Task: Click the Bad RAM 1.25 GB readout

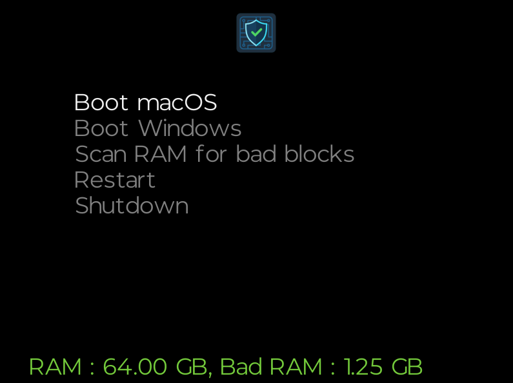Action: [x=321, y=367]
